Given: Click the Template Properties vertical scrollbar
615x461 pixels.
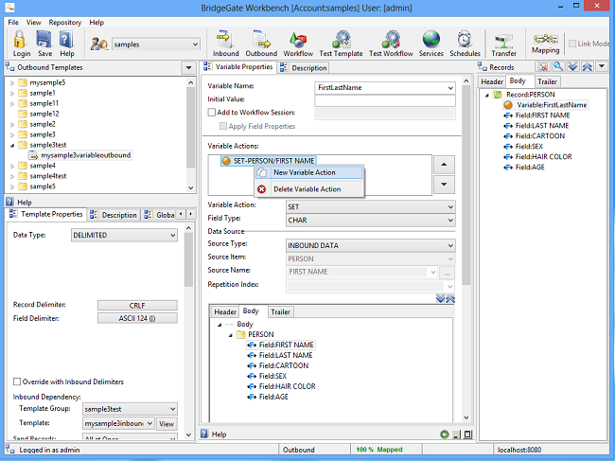Looking at the screenshot, I should [x=188, y=259].
